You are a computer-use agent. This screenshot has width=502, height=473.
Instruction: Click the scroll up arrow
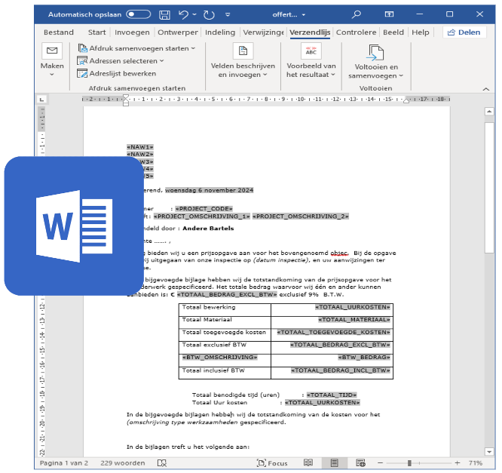click(489, 112)
